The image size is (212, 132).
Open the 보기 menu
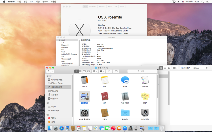[x=32, y=2]
